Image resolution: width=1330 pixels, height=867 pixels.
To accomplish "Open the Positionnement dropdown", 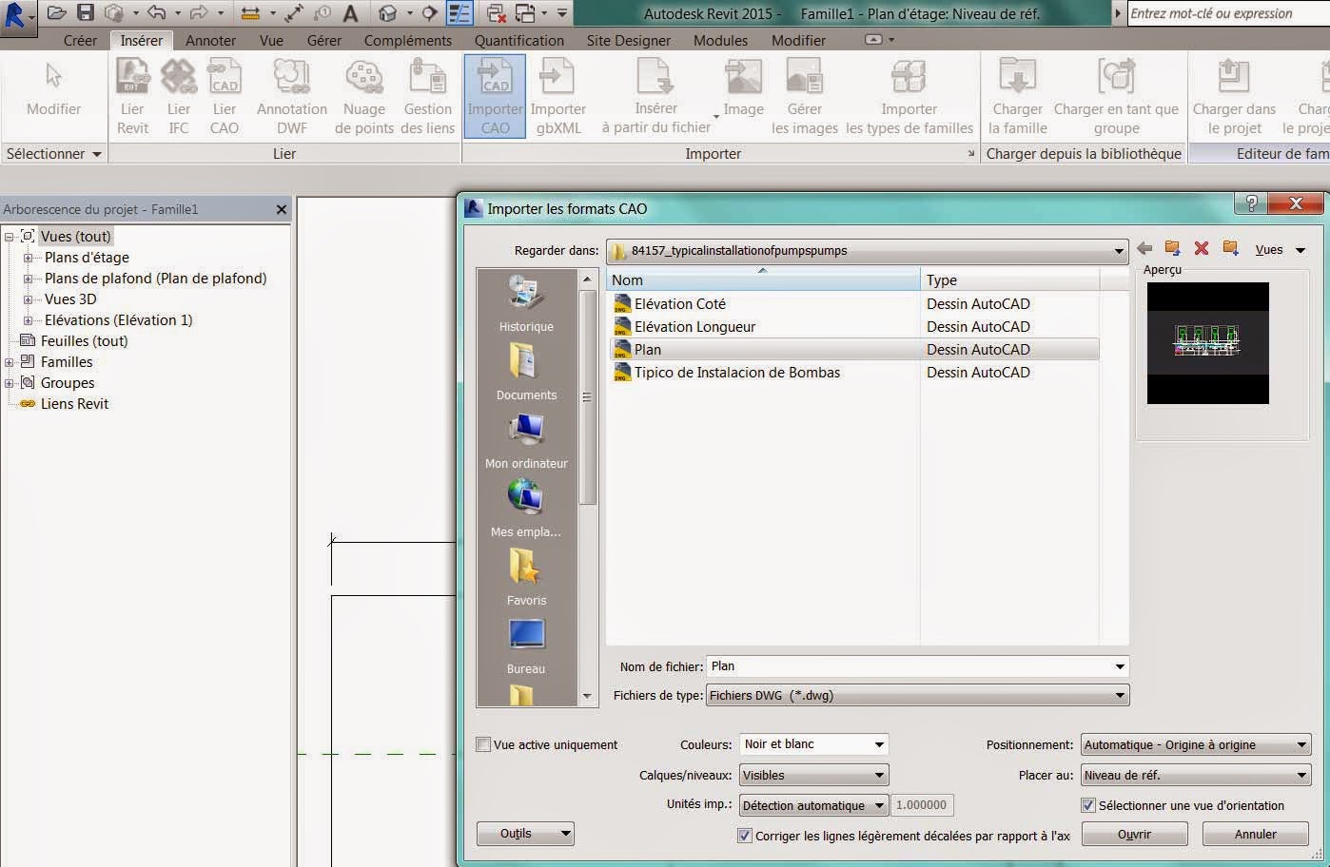I will point(1196,745).
